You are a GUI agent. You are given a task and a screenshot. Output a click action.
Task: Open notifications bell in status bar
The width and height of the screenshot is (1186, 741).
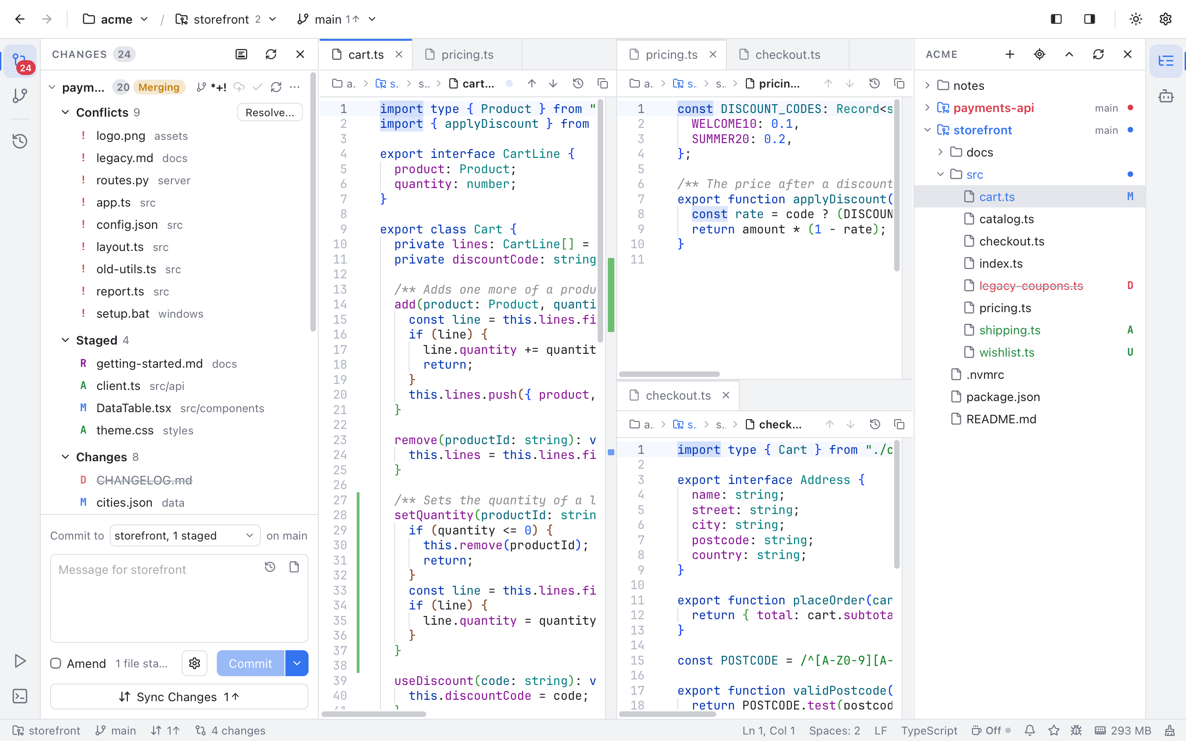(1030, 731)
